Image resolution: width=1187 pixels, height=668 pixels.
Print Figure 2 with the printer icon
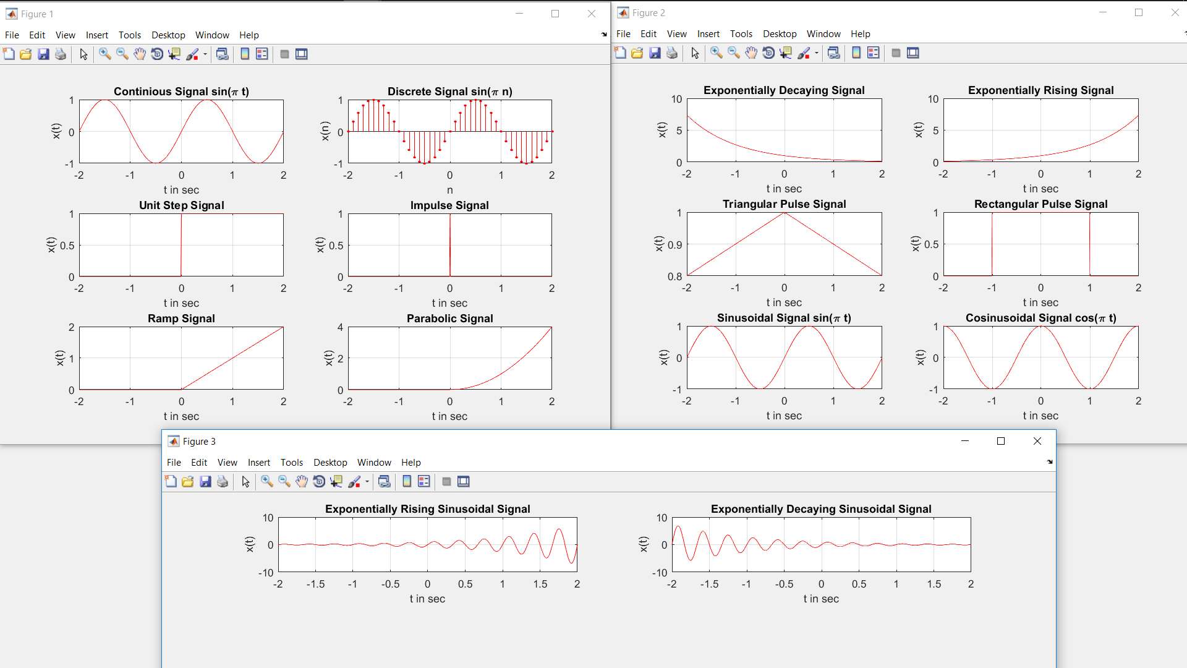[672, 53]
